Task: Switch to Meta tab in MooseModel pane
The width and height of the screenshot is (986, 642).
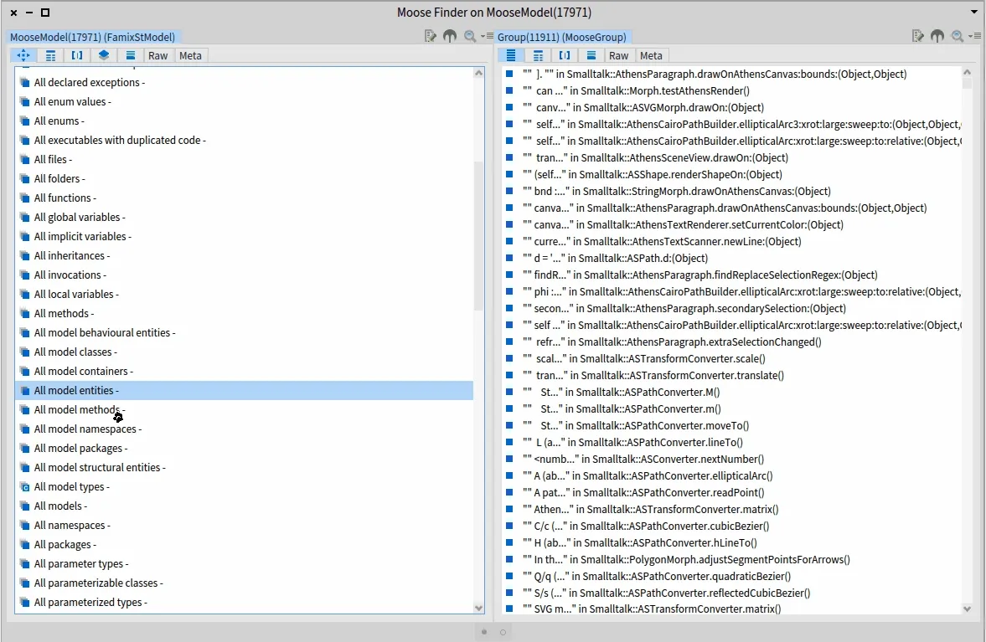Action: pos(190,55)
